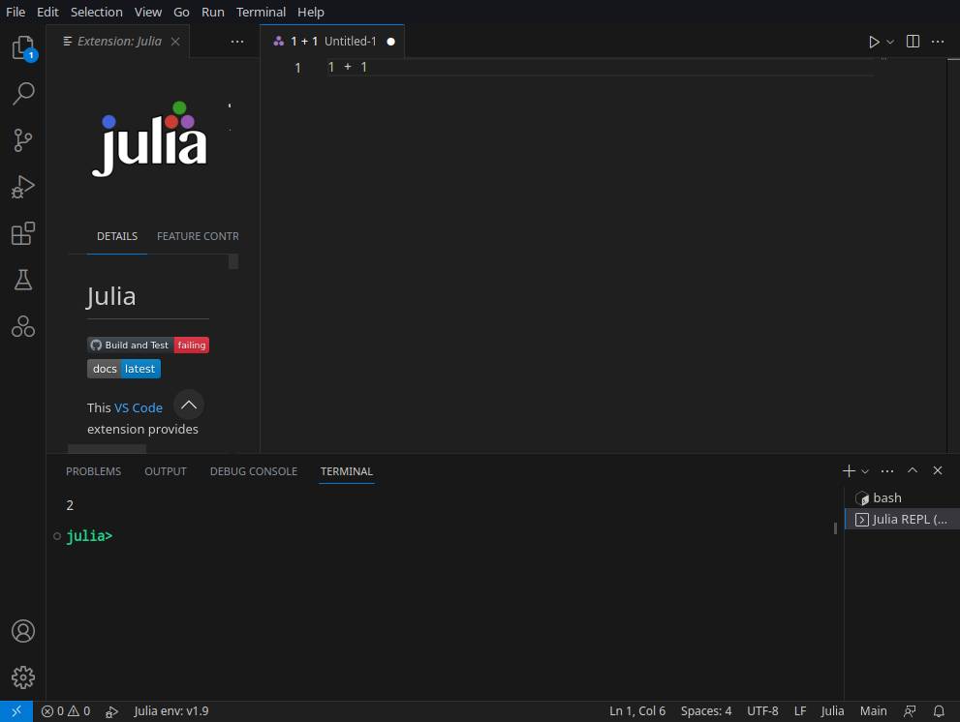Click the split editor right icon
Image resolution: width=960 pixels, height=722 pixels.
(913, 42)
